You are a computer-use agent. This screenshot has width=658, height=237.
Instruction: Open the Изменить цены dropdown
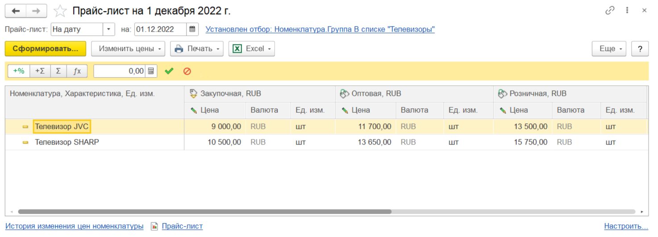128,49
